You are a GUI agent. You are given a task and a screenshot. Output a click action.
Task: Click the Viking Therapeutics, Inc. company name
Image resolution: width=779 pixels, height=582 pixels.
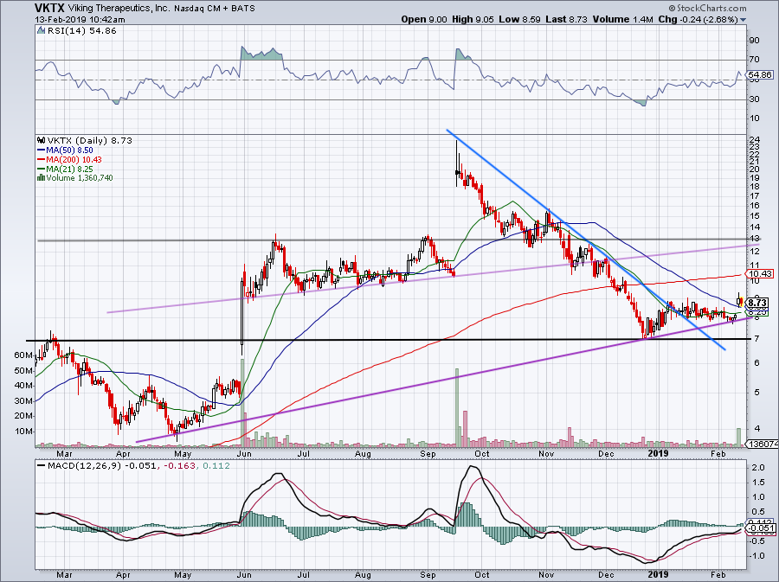pyautogui.click(x=119, y=9)
